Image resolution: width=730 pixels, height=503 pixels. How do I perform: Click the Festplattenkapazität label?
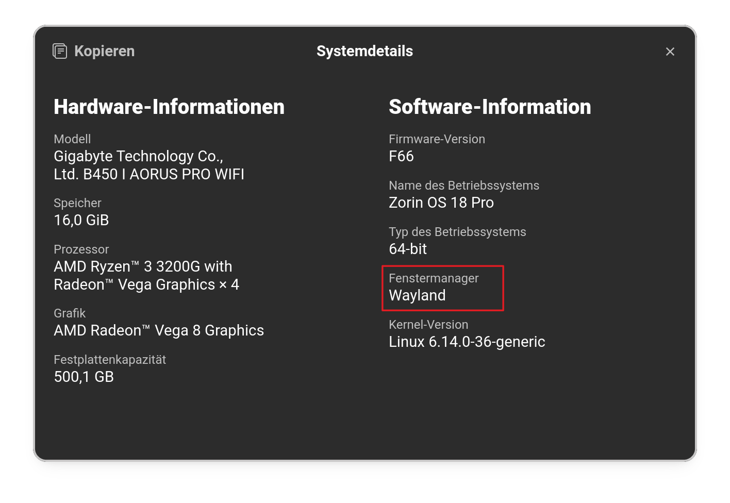[x=110, y=360]
